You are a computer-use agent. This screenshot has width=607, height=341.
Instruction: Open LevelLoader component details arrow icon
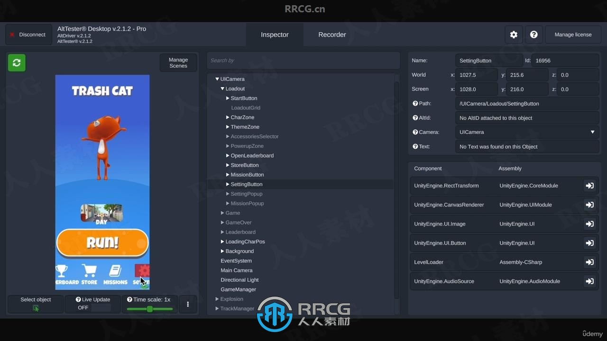pyautogui.click(x=589, y=262)
